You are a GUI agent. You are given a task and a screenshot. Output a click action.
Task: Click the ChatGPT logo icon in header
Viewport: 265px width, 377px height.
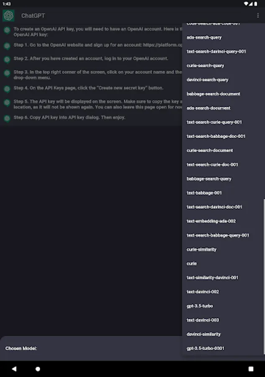click(8, 15)
